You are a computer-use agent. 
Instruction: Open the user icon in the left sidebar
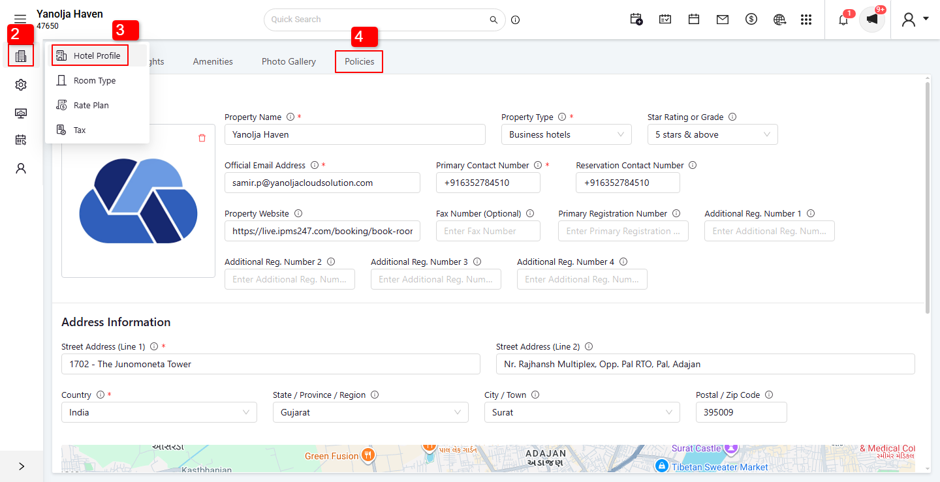point(21,168)
